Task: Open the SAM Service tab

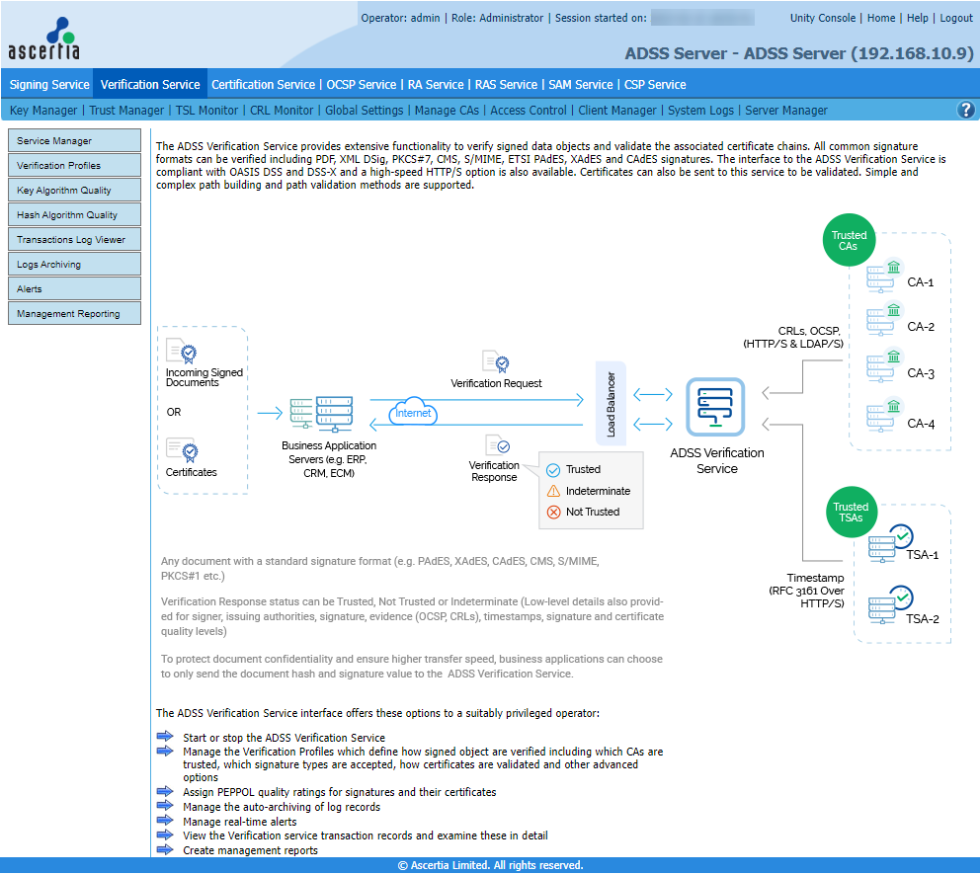Action: pyautogui.click(x=581, y=84)
